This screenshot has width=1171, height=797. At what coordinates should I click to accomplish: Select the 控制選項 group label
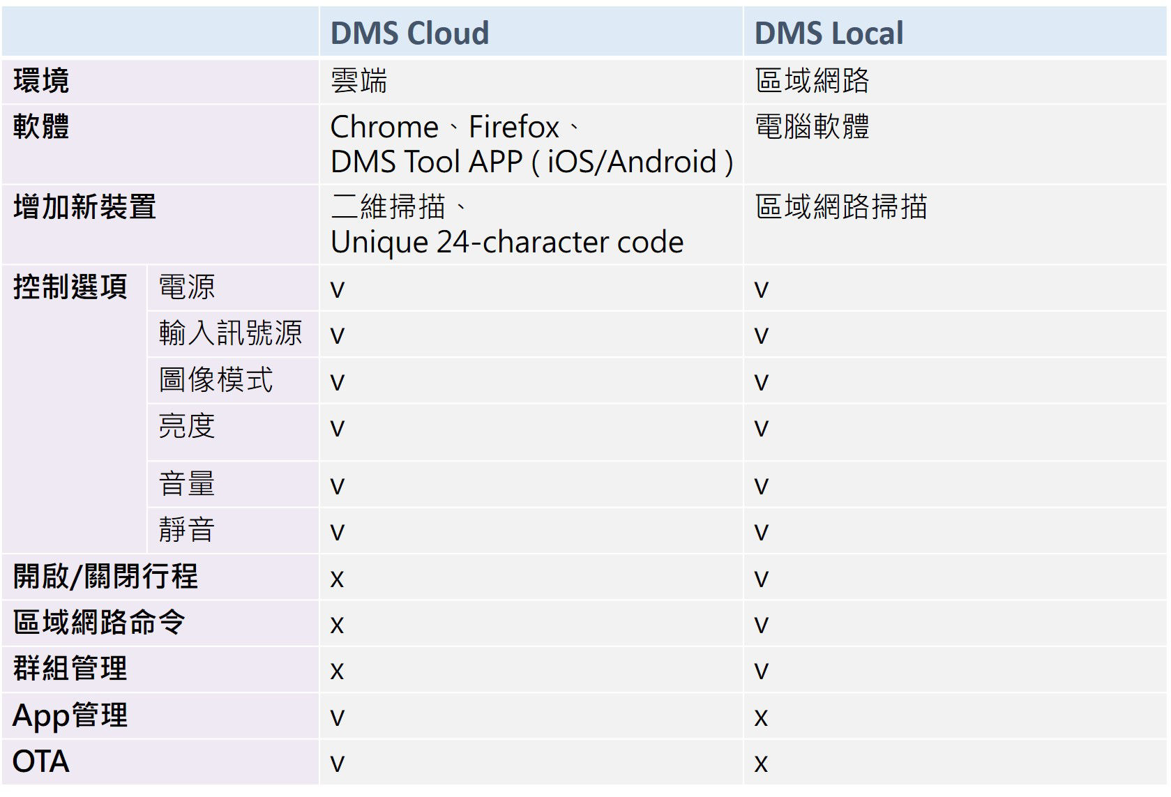[x=70, y=287]
